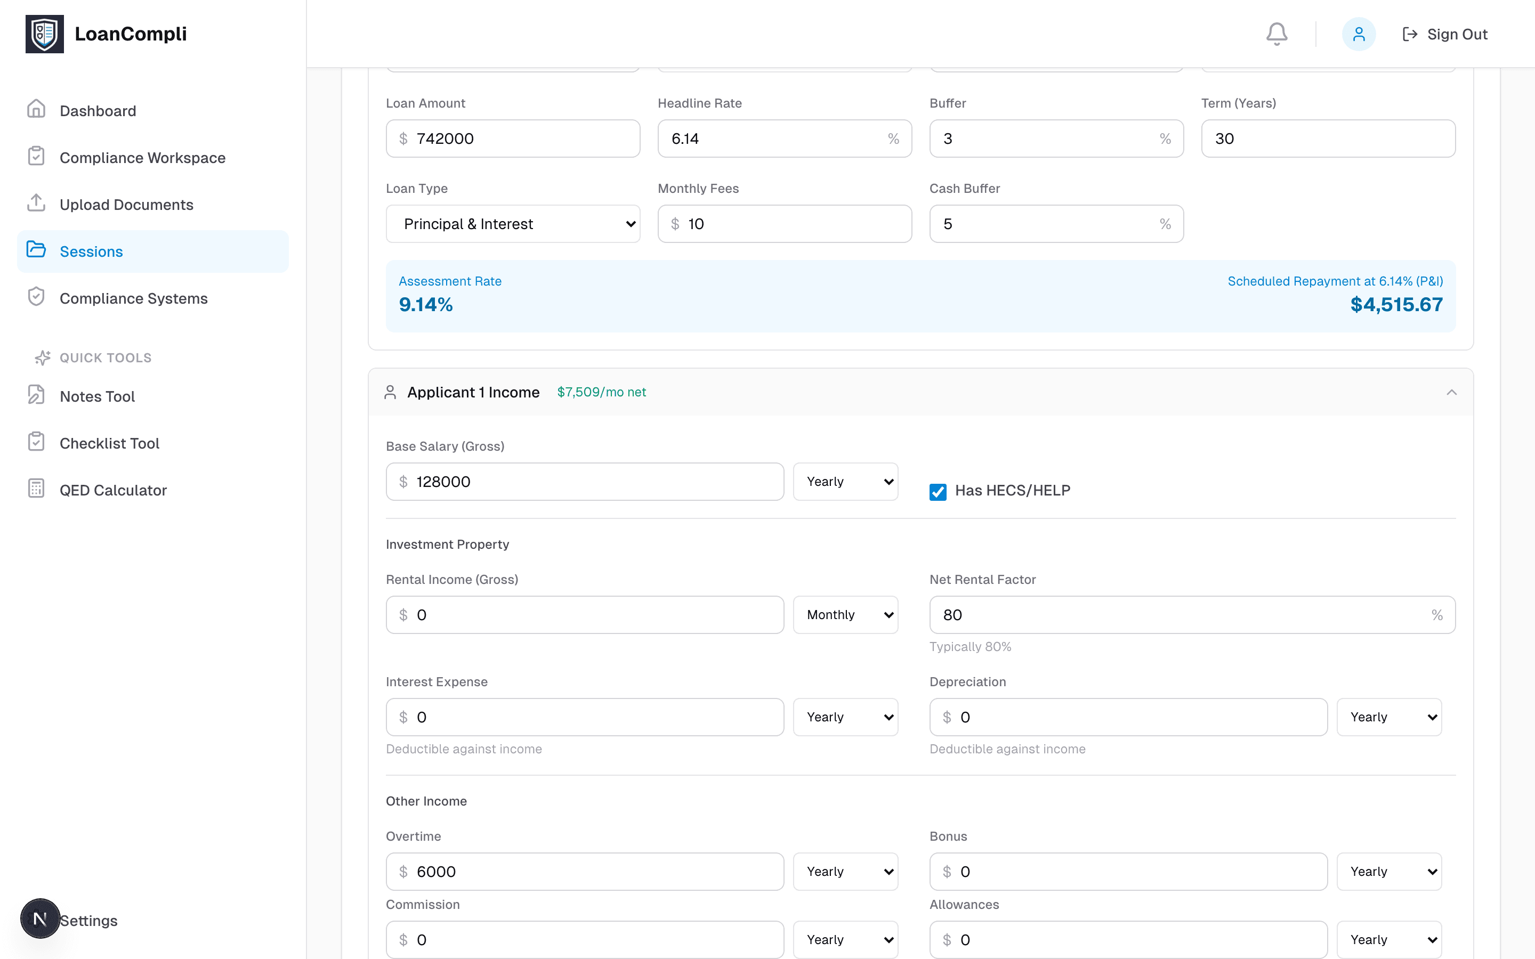
Task: Click the LoanCompli shield logo
Action: tap(44, 34)
